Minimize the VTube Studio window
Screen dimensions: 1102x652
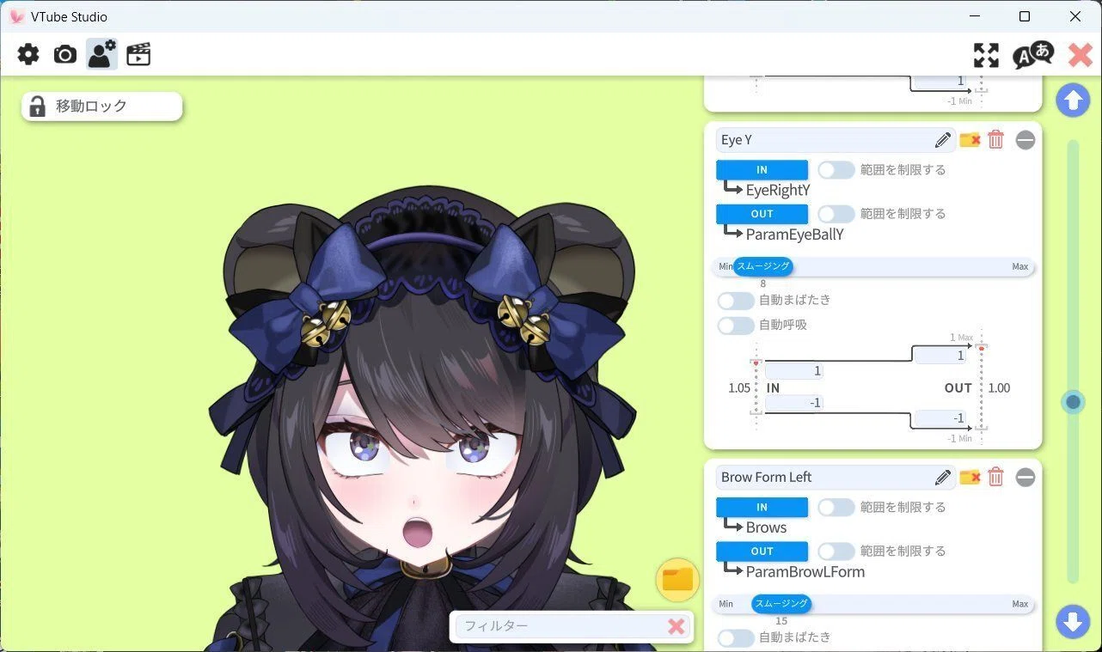pyautogui.click(x=975, y=16)
